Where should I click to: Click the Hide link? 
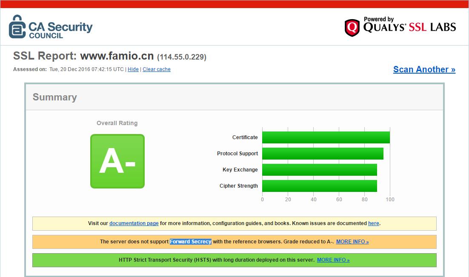[133, 69]
